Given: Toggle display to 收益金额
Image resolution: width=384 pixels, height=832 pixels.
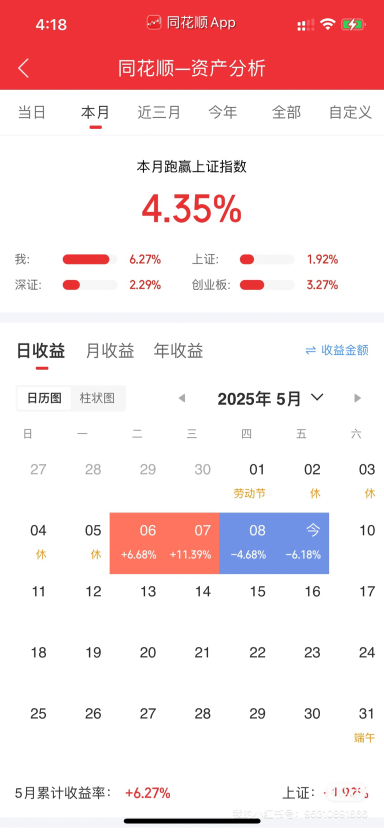Looking at the screenshot, I should pos(344,350).
